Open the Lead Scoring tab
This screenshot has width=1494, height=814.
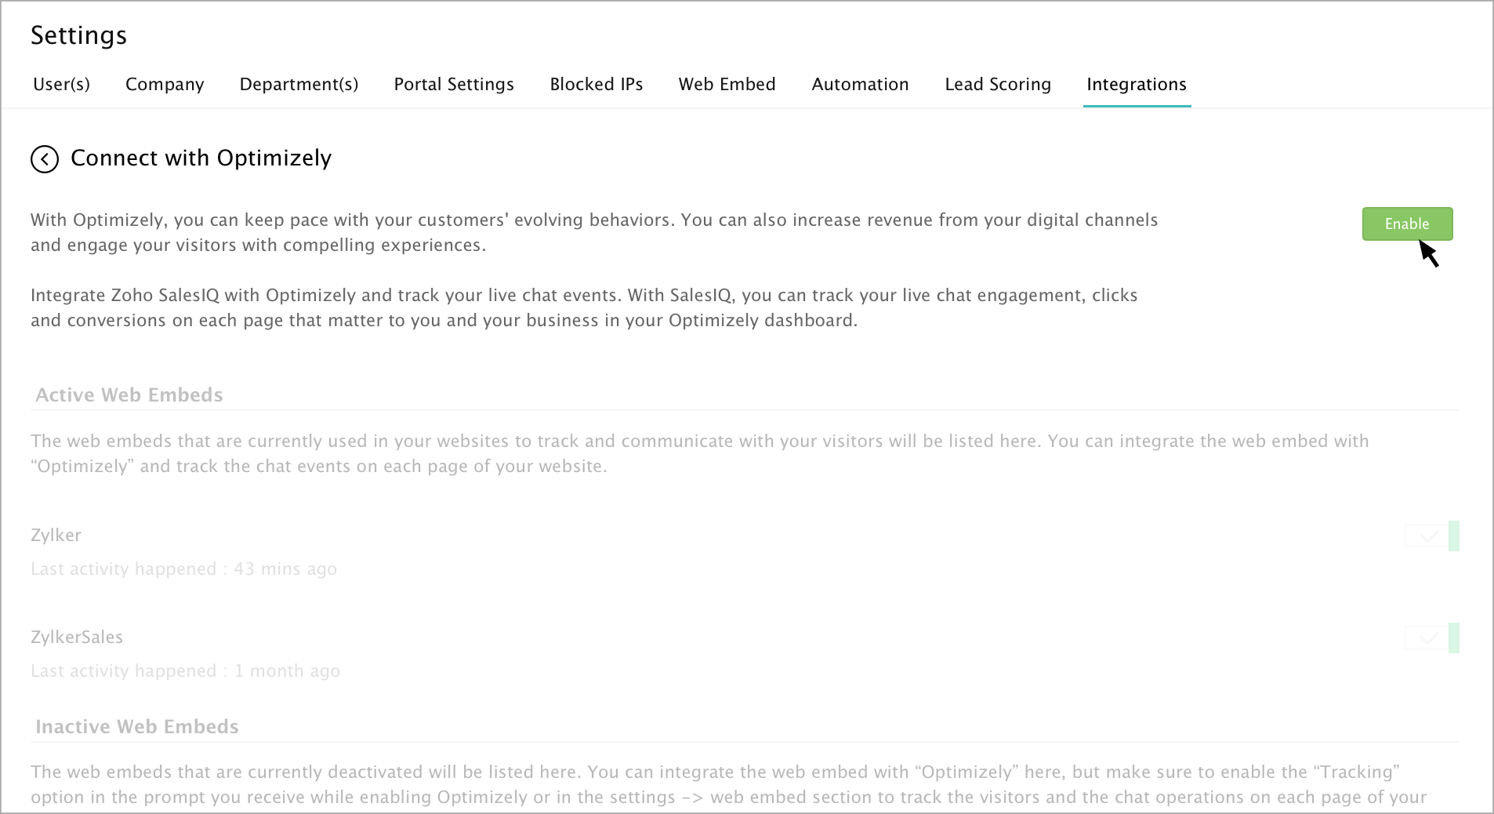[x=998, y=84]
